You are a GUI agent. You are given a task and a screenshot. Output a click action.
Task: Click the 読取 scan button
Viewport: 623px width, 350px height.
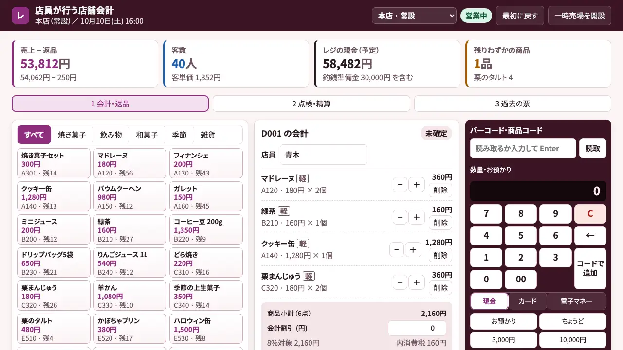pyautogui.click(x=593, y=148)
